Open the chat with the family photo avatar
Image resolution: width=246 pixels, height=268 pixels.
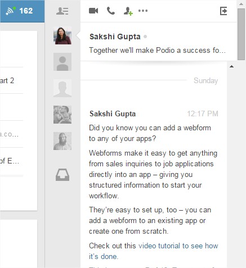click(62, 115)
